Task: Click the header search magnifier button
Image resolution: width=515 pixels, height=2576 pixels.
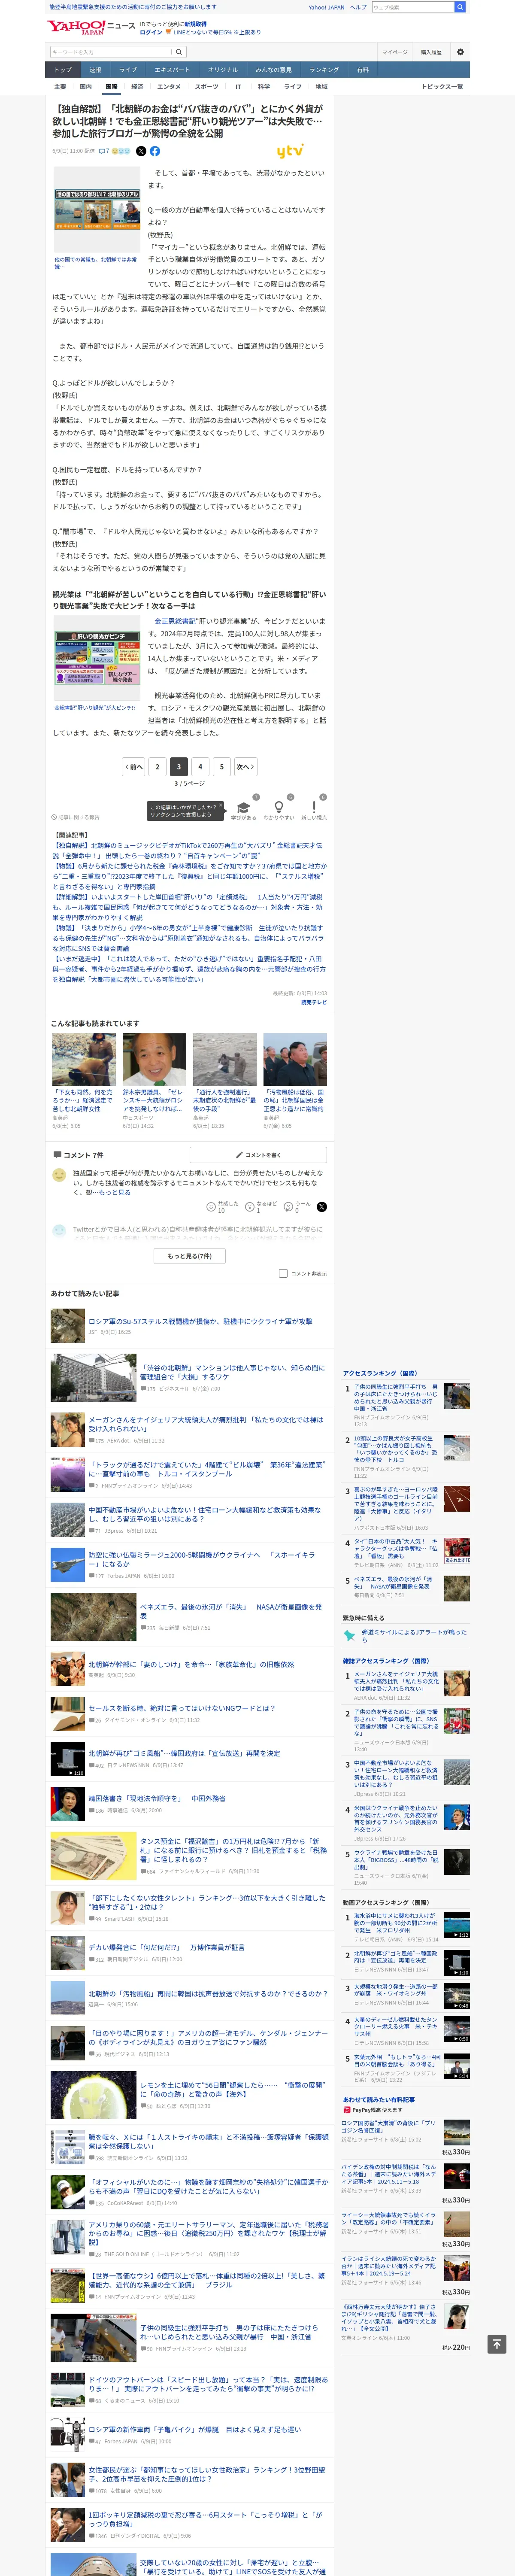Action: (x=459, y=7)
